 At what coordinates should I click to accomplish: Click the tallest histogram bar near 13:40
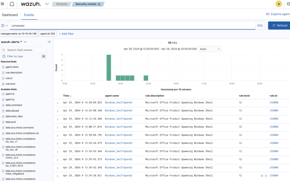pyautogui.click(x=109, y=68)
